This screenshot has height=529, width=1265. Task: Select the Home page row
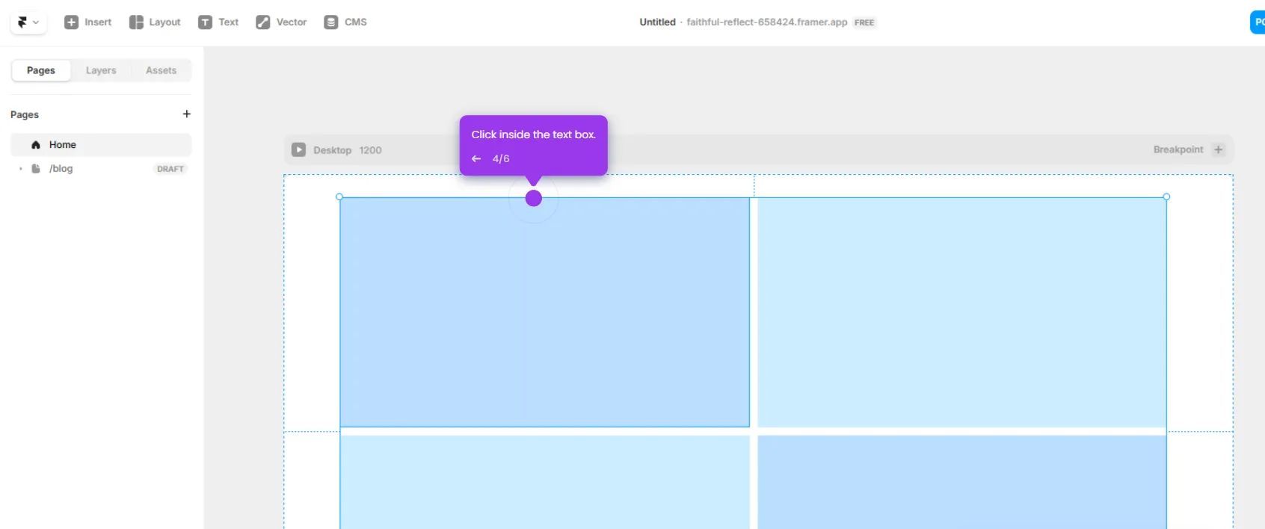pos(101,145)
